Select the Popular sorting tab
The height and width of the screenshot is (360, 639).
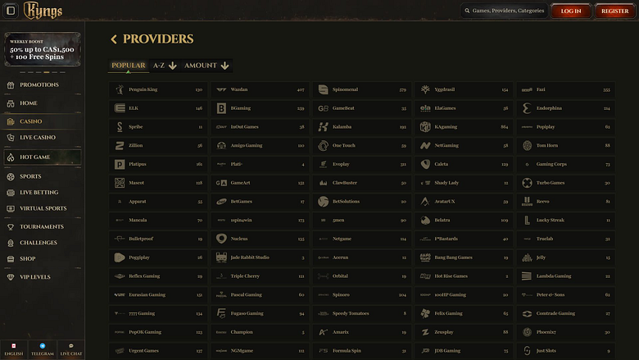click(x=129, y=66)
